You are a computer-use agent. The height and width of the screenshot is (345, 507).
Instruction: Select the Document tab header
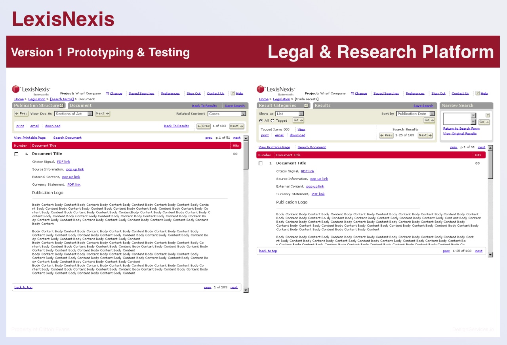(80, 105)
